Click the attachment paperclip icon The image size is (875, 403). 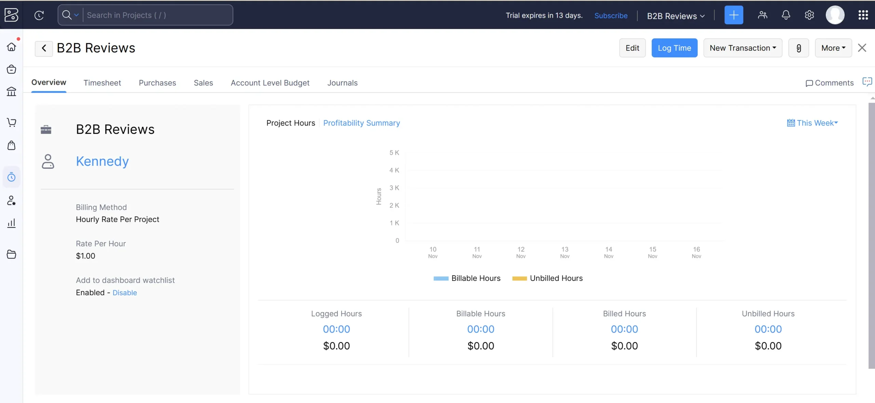tap(799, 48)
